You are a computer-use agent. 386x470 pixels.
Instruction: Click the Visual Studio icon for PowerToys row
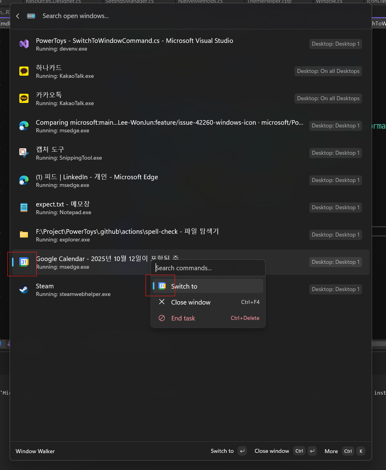pos(24,44)
